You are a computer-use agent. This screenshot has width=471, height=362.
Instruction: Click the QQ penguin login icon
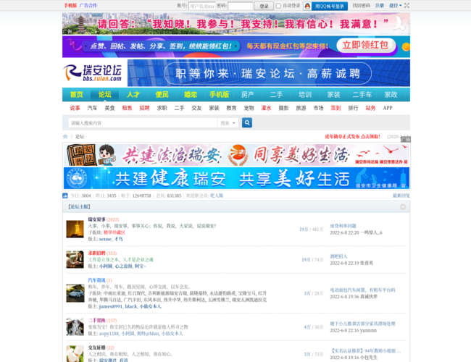(x=307, y=6)
